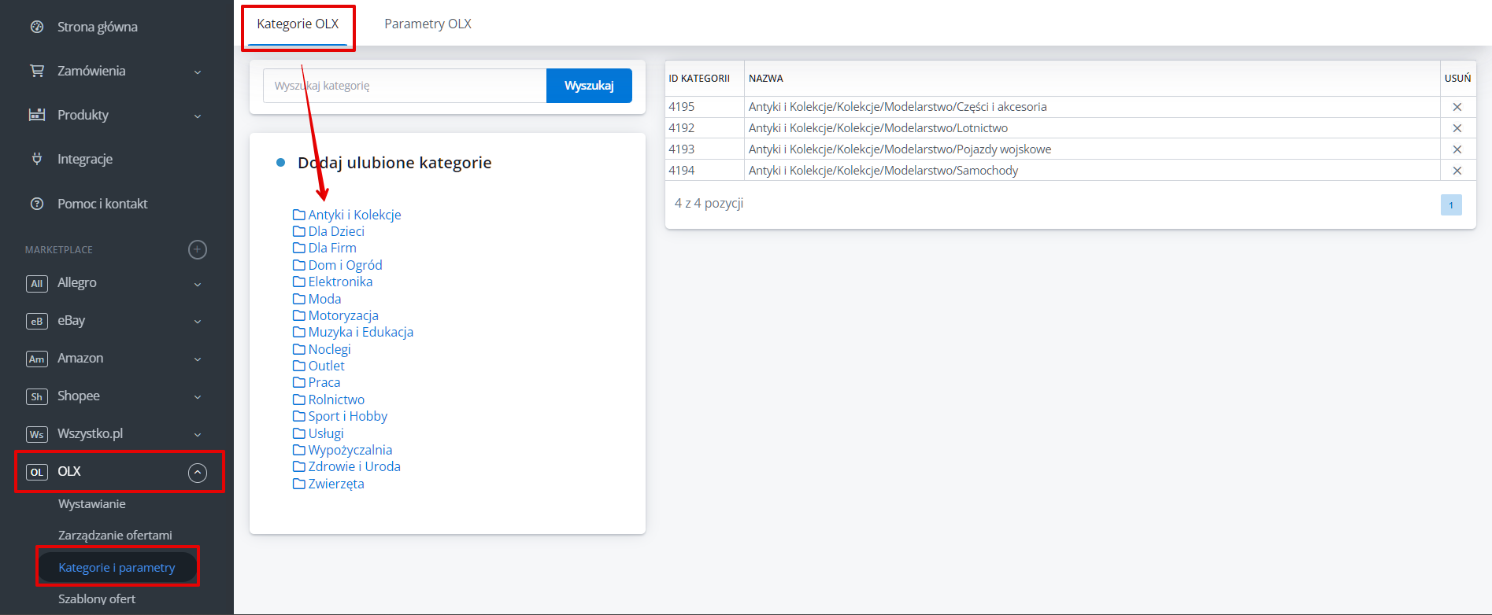Click the Integracje plug icon

tap(37, 159)
